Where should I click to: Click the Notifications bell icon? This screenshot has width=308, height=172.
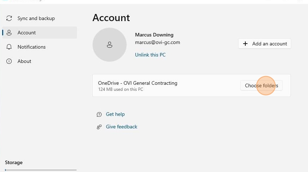[9, 47]
